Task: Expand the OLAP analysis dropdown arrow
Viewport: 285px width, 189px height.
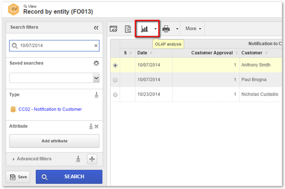Action: [x=156, y=29]
